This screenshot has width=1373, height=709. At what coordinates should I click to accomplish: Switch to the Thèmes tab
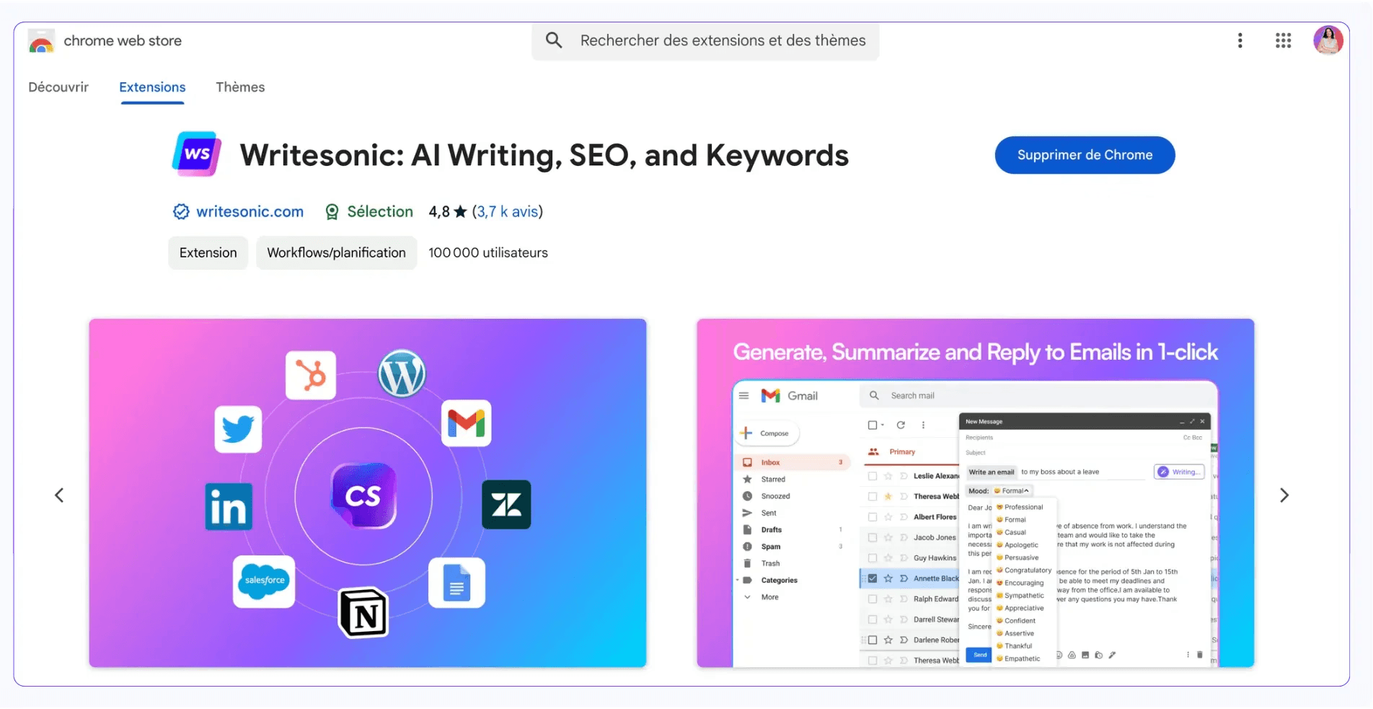coord(240,87)
